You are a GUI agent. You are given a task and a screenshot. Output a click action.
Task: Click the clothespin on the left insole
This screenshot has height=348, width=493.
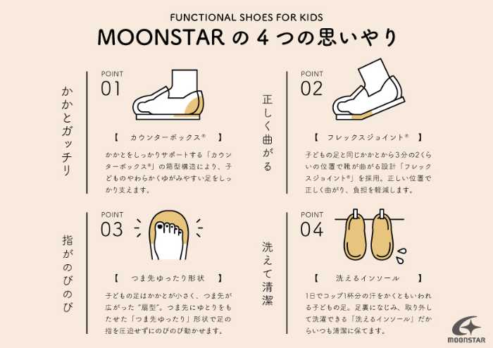[x=356, y=214]
